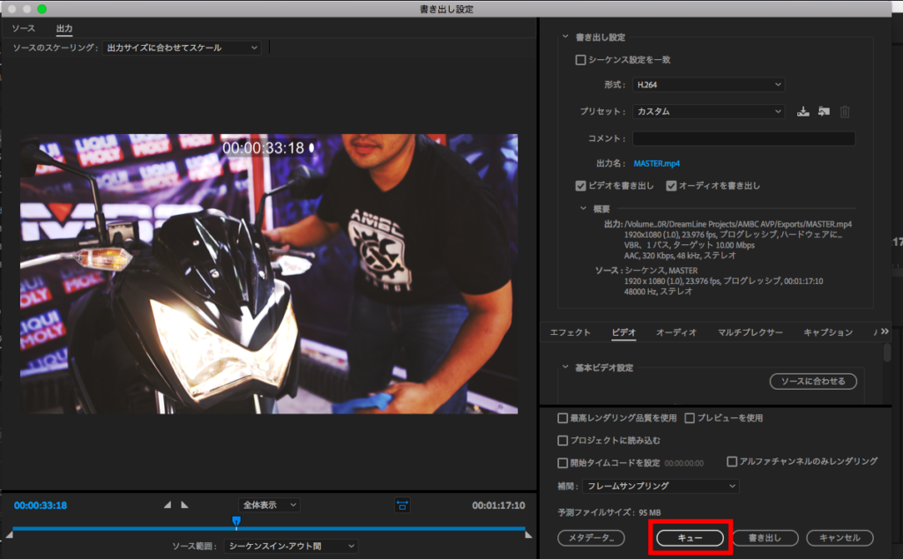This screenshot has height=559, width=903.
Task: Switch to the ソース tab
Action: click(x=24, y=29)
